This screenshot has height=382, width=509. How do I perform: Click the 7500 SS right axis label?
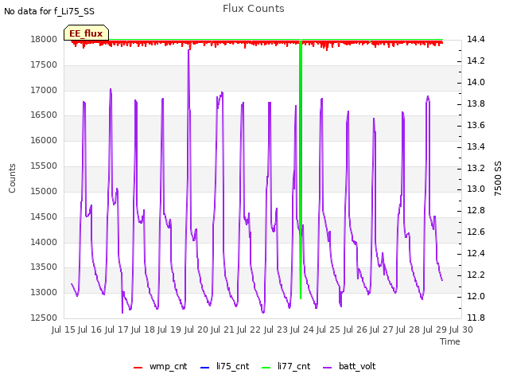tap(498, 178)
